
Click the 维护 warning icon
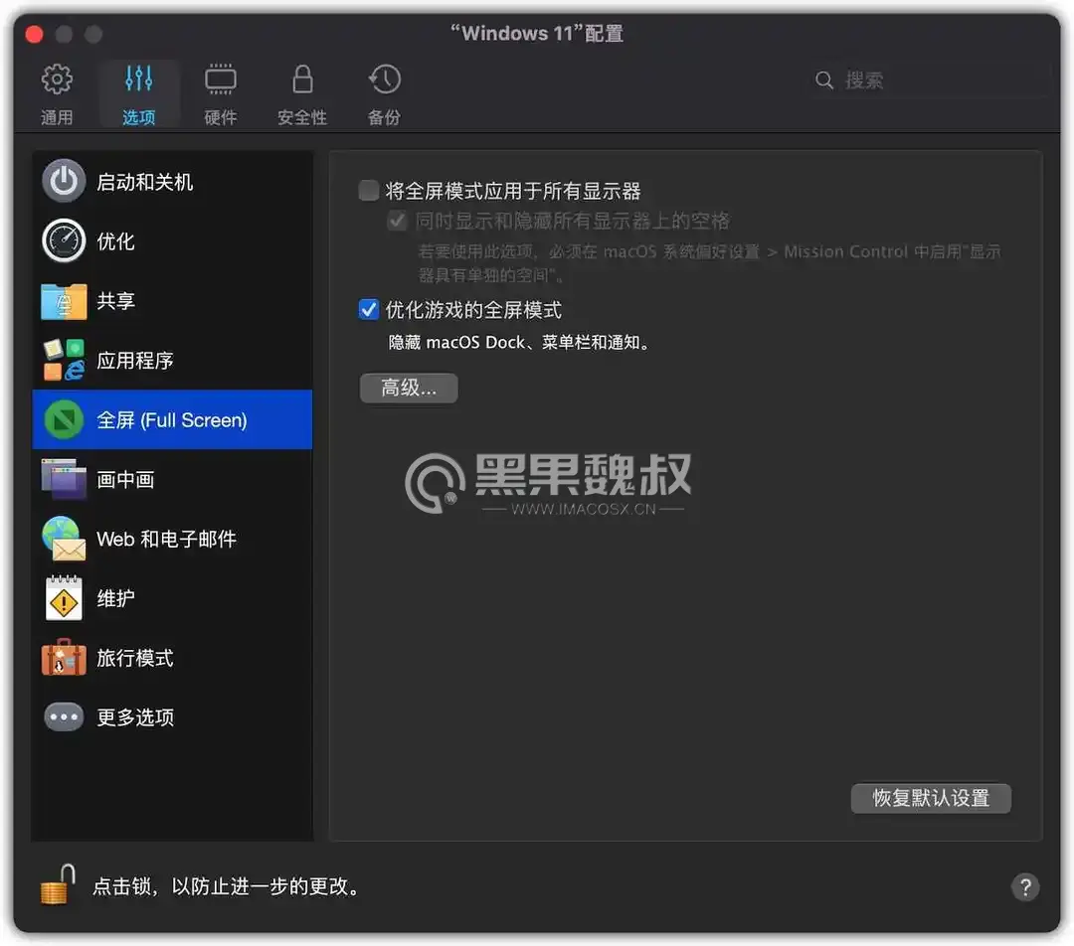[x=63, y=598]
